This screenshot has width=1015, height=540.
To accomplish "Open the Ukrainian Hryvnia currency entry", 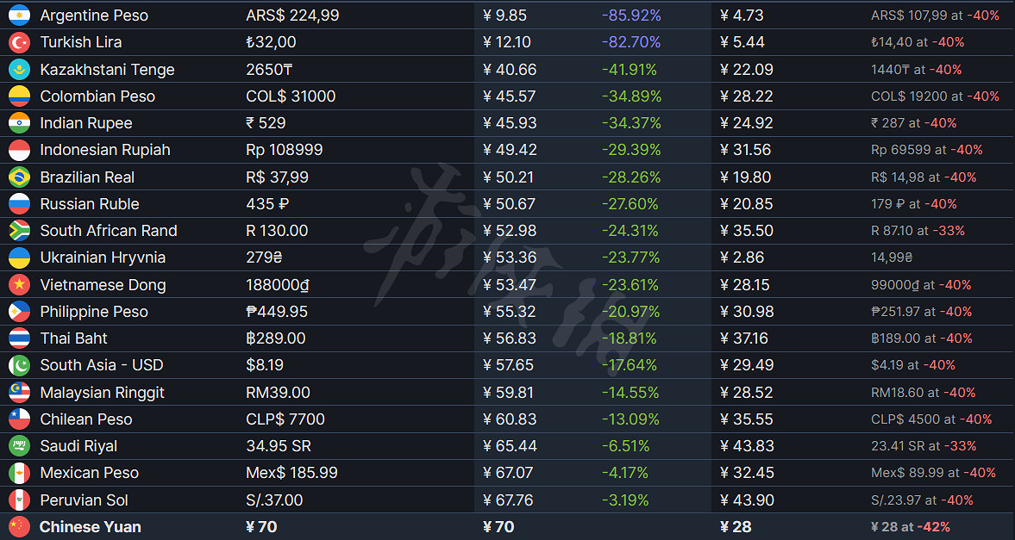I will [103, 258].
